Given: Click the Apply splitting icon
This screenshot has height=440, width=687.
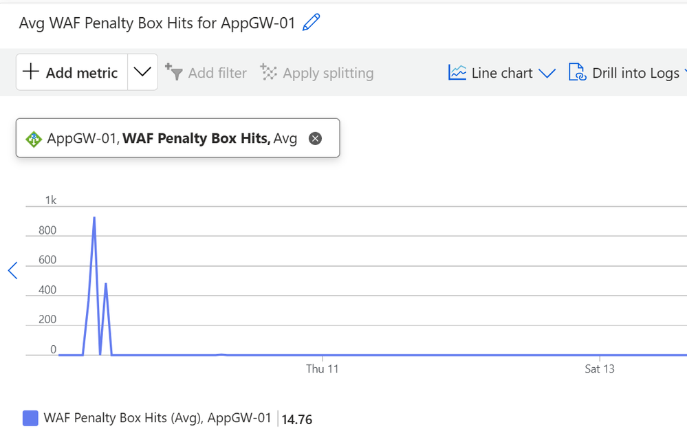Looking at the screenshot, I should (268, 72).
